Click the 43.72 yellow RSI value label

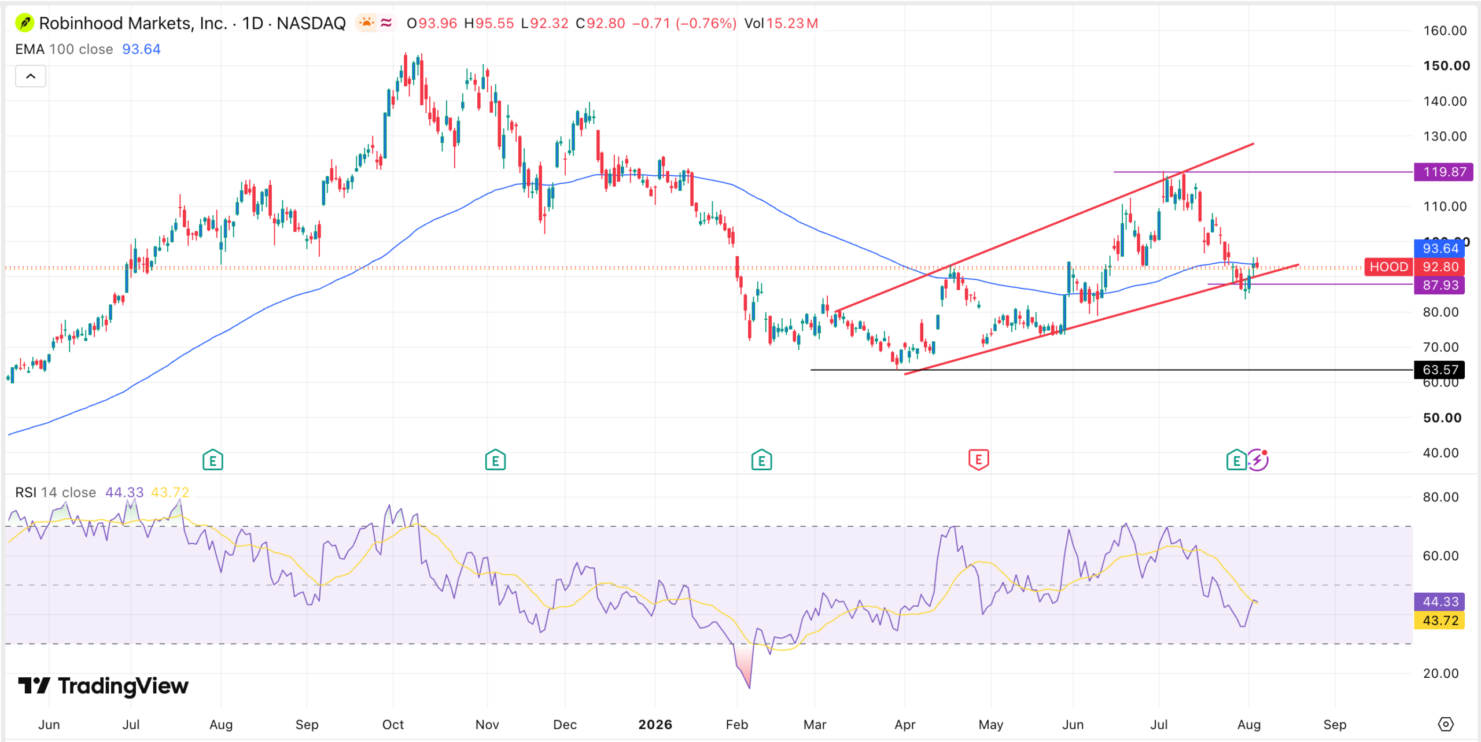click(1440, 621)
